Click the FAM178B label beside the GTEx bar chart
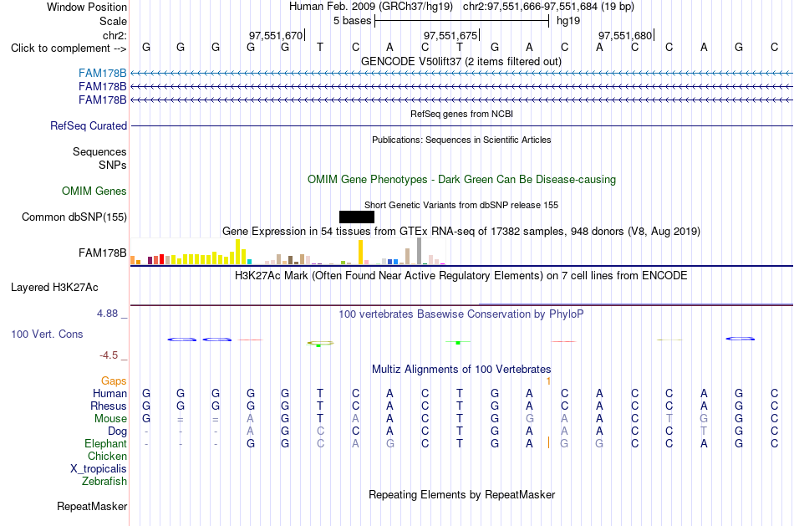 click(102, 253)
